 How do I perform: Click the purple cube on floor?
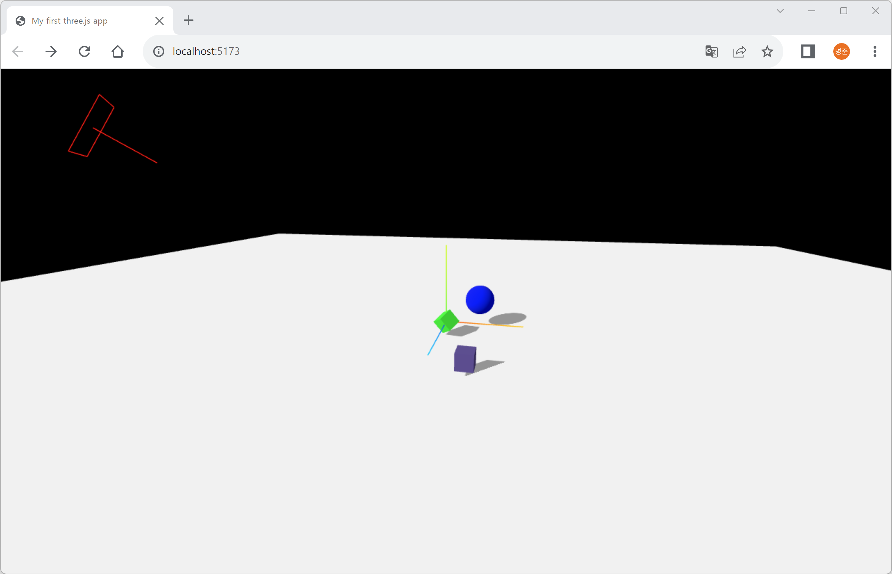465,359
